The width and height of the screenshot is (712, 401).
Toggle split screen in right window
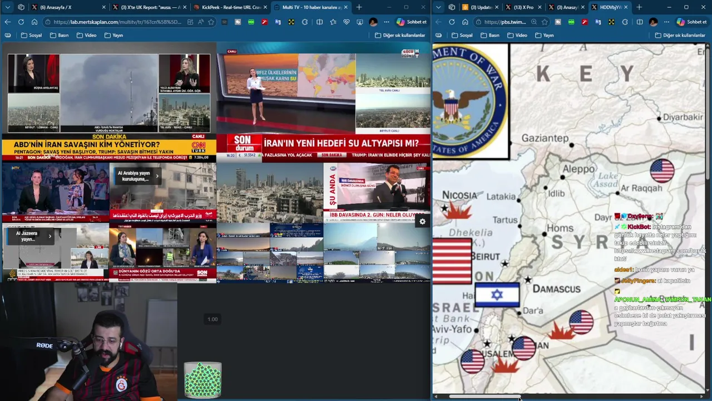(x=640, y=22)
